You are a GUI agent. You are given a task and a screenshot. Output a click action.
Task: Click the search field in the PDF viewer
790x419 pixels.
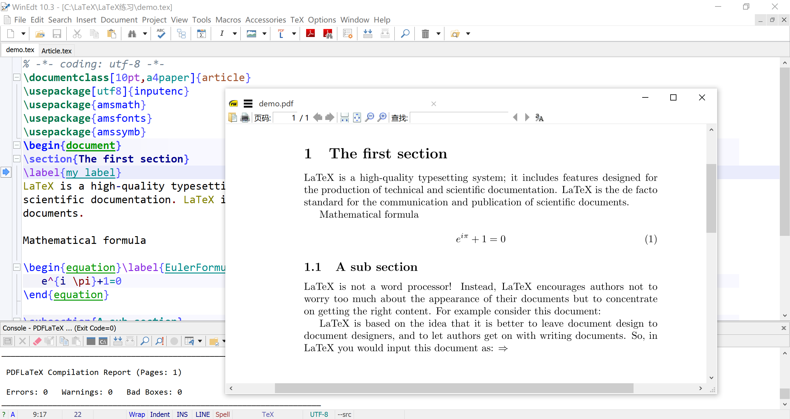(459, 117)
